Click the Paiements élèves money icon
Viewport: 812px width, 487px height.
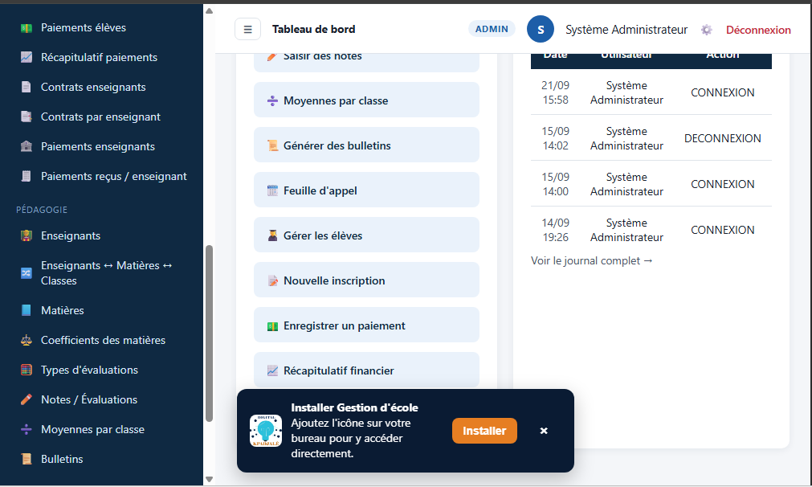click(26, 28)
